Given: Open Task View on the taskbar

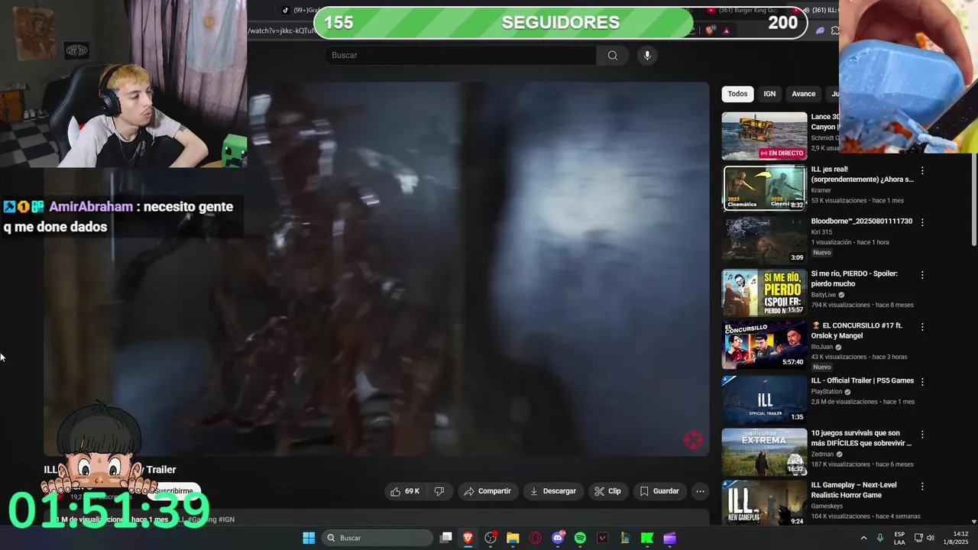Looking at the screenshot, I should click(x=446, y=538).
